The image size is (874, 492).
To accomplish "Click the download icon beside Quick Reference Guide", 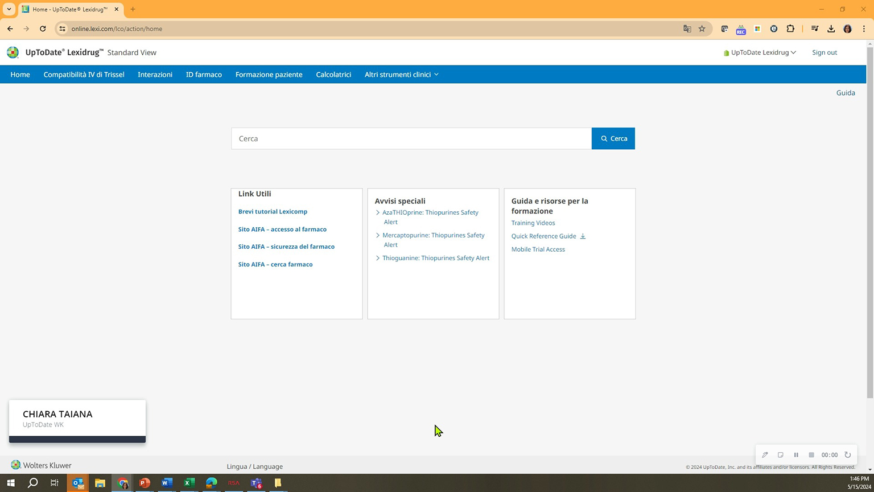I will pyautogui.click(x=583, y=236).
